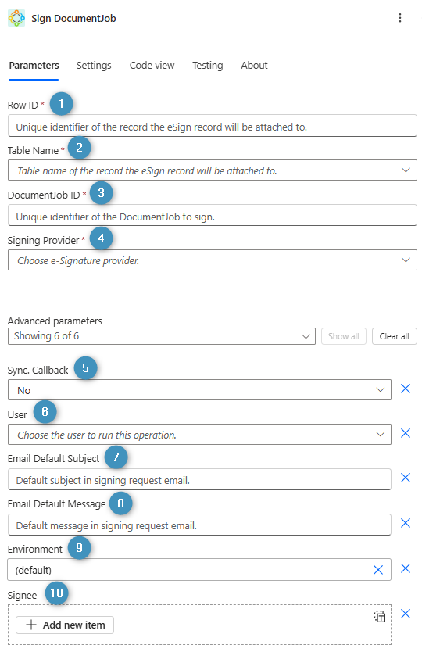Click the Show all button

coord(343,336)
